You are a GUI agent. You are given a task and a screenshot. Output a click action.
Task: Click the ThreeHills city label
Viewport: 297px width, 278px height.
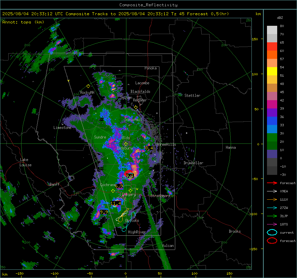point(166,144)
